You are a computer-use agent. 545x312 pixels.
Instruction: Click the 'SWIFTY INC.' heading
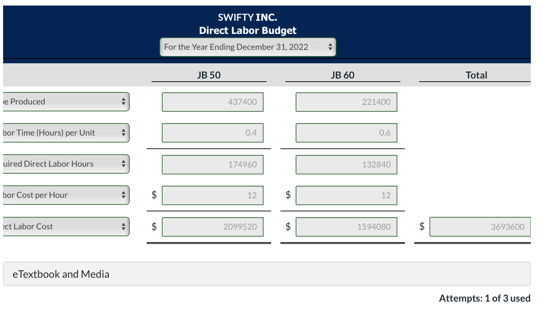[248, 17]
